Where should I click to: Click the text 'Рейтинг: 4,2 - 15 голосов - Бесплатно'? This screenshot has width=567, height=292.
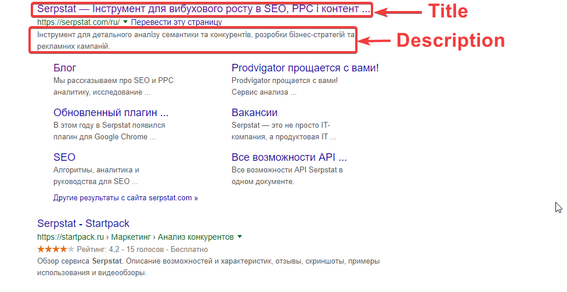142,249
